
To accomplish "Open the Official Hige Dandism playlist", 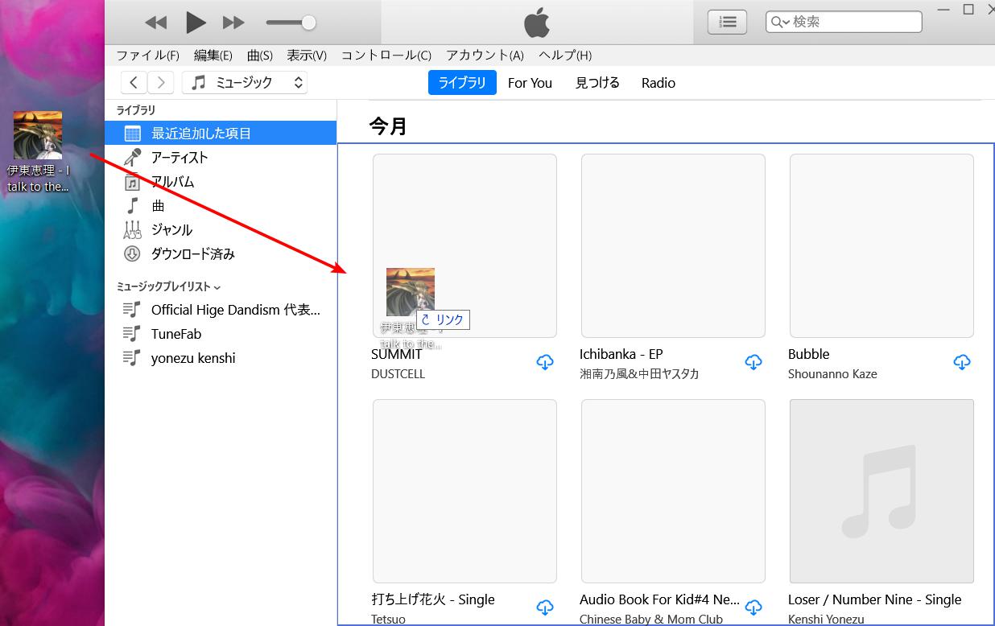I will [x=221, y=310].
